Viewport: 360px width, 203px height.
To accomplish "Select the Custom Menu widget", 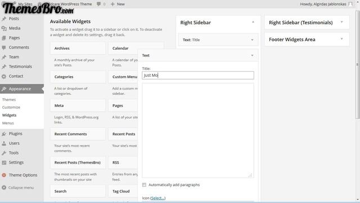I will 123,77.
